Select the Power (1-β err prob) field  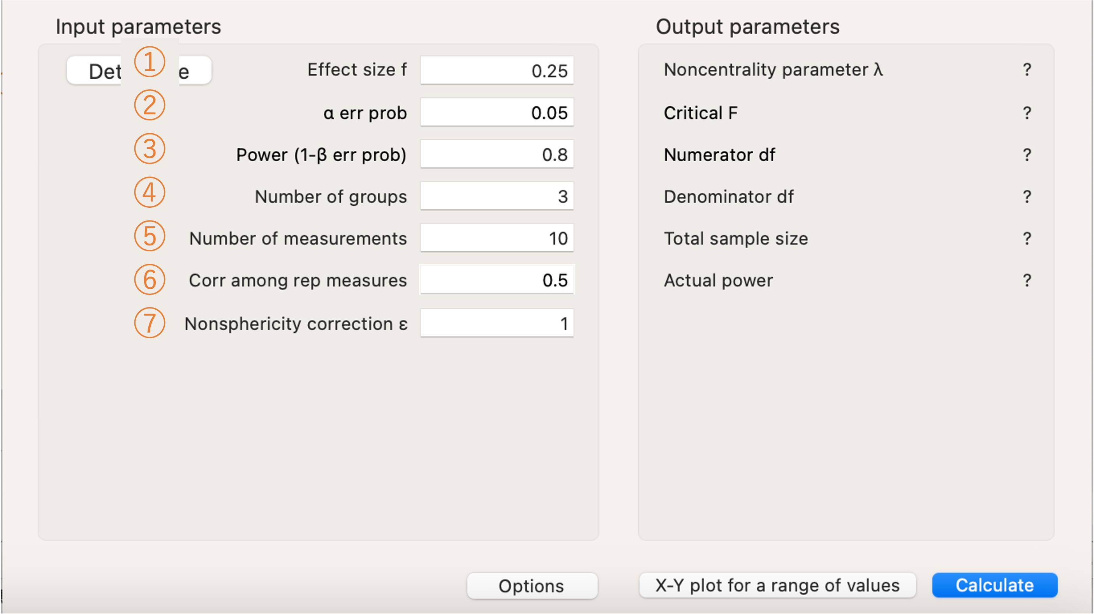pyautogui.click(x=497, y=154)
